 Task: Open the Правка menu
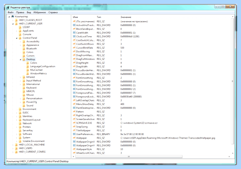pyautogui.click(x=20, y=12)
